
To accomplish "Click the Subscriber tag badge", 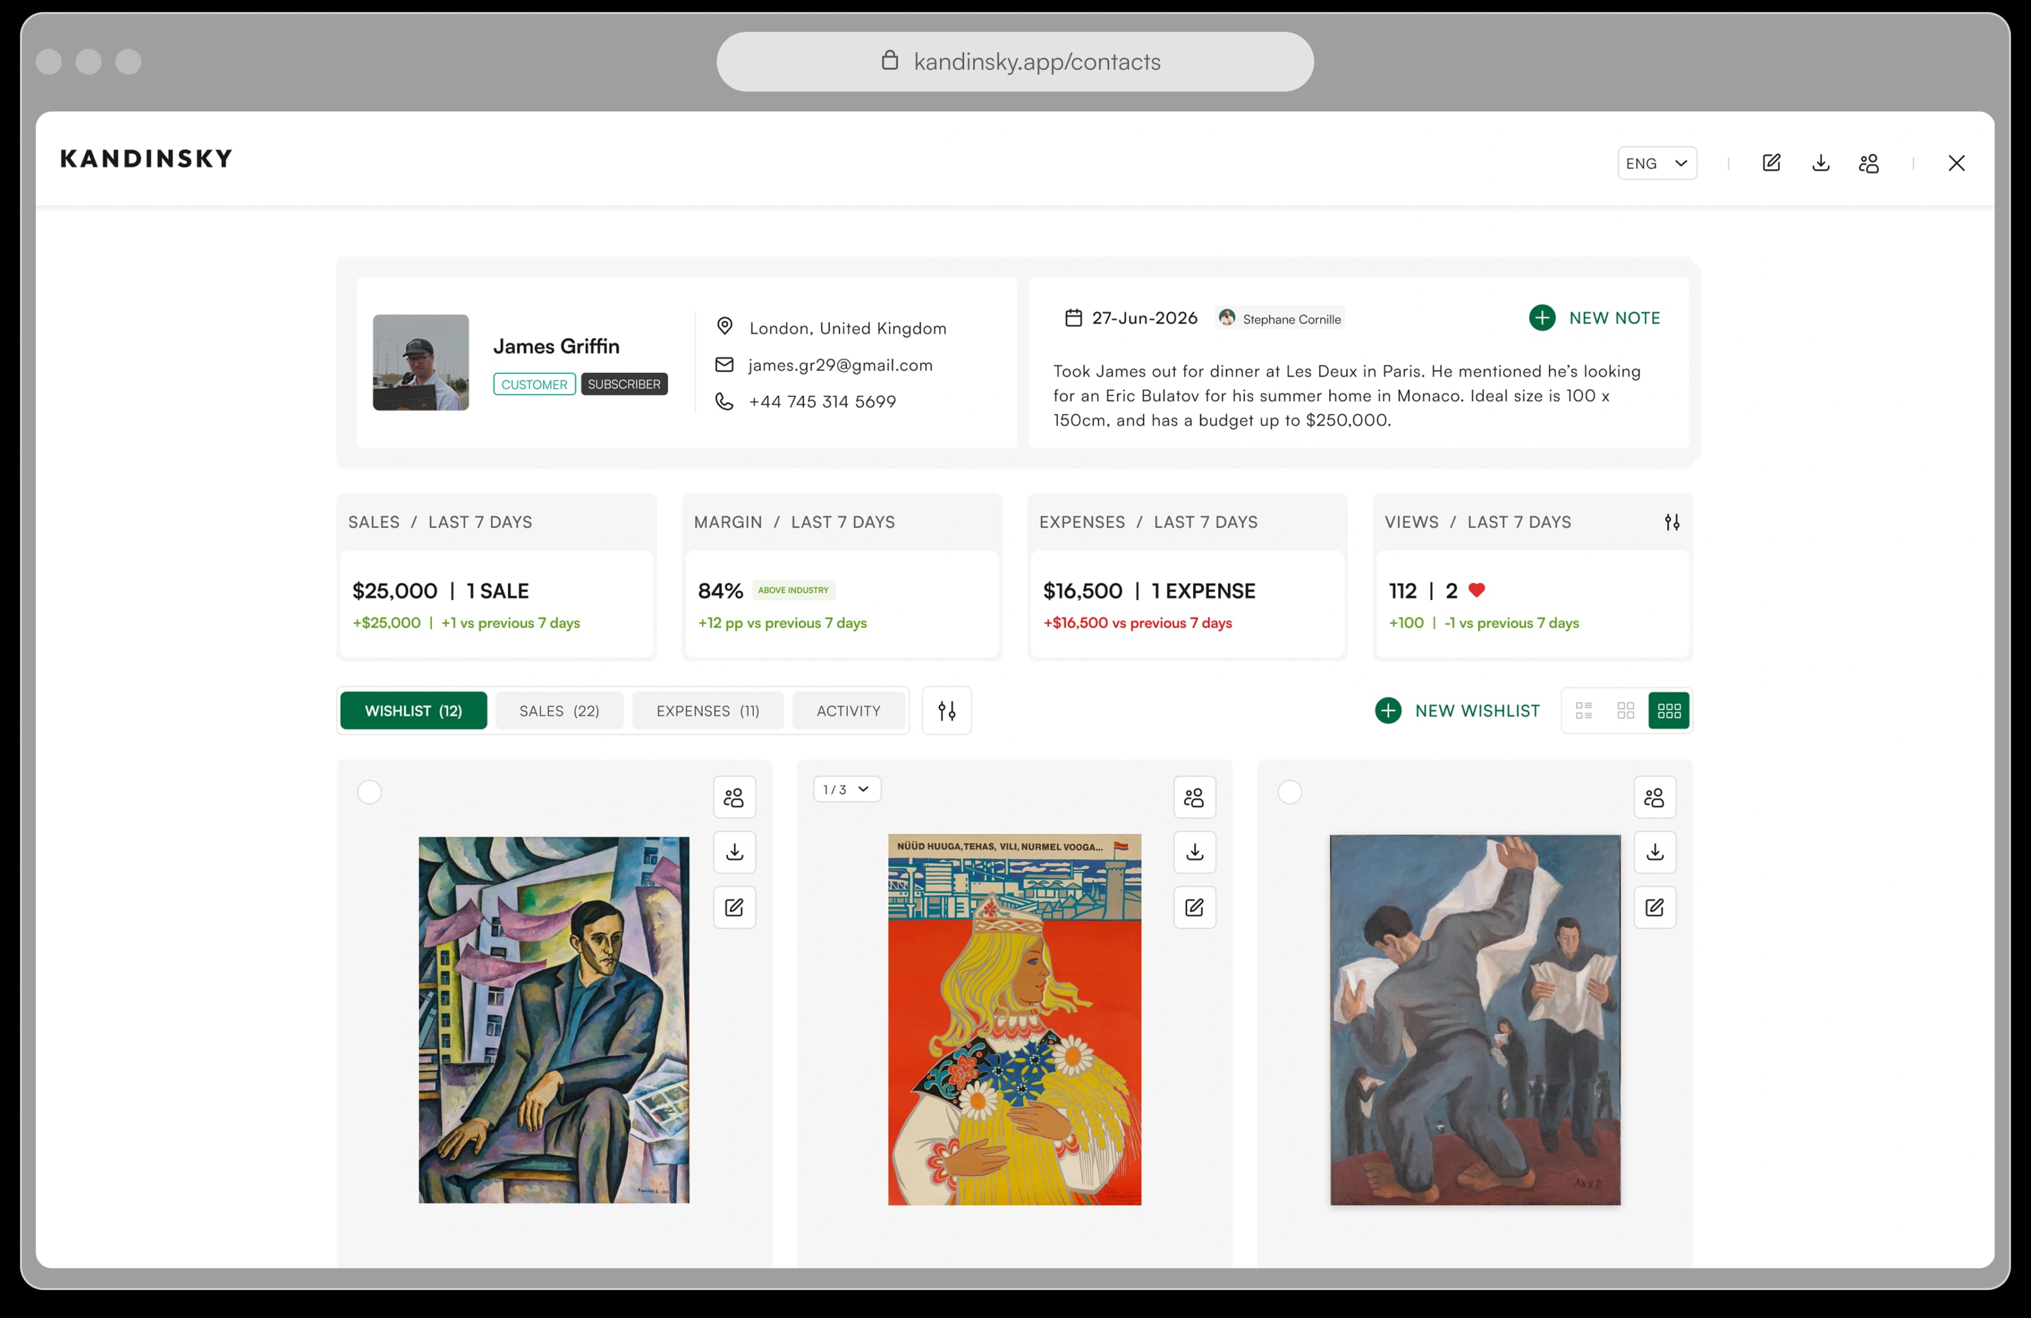I will (624, 384).
